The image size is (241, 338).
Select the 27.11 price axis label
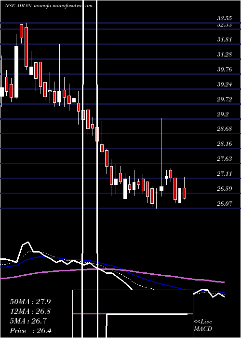coord(224,174)
